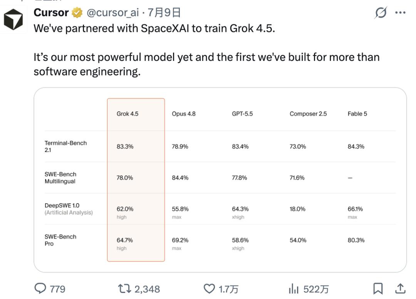
Task: Click the highlighted Grok 4.5 column header
Action: [x=127, y=114]
